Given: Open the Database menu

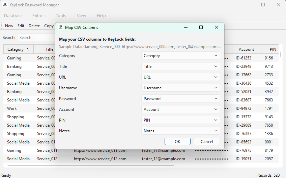Looking at the screenshot, I should pos(13,15).
